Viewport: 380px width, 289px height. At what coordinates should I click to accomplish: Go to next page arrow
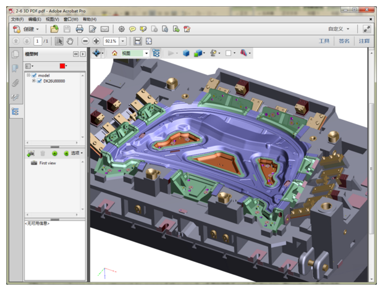pos(27,41)
